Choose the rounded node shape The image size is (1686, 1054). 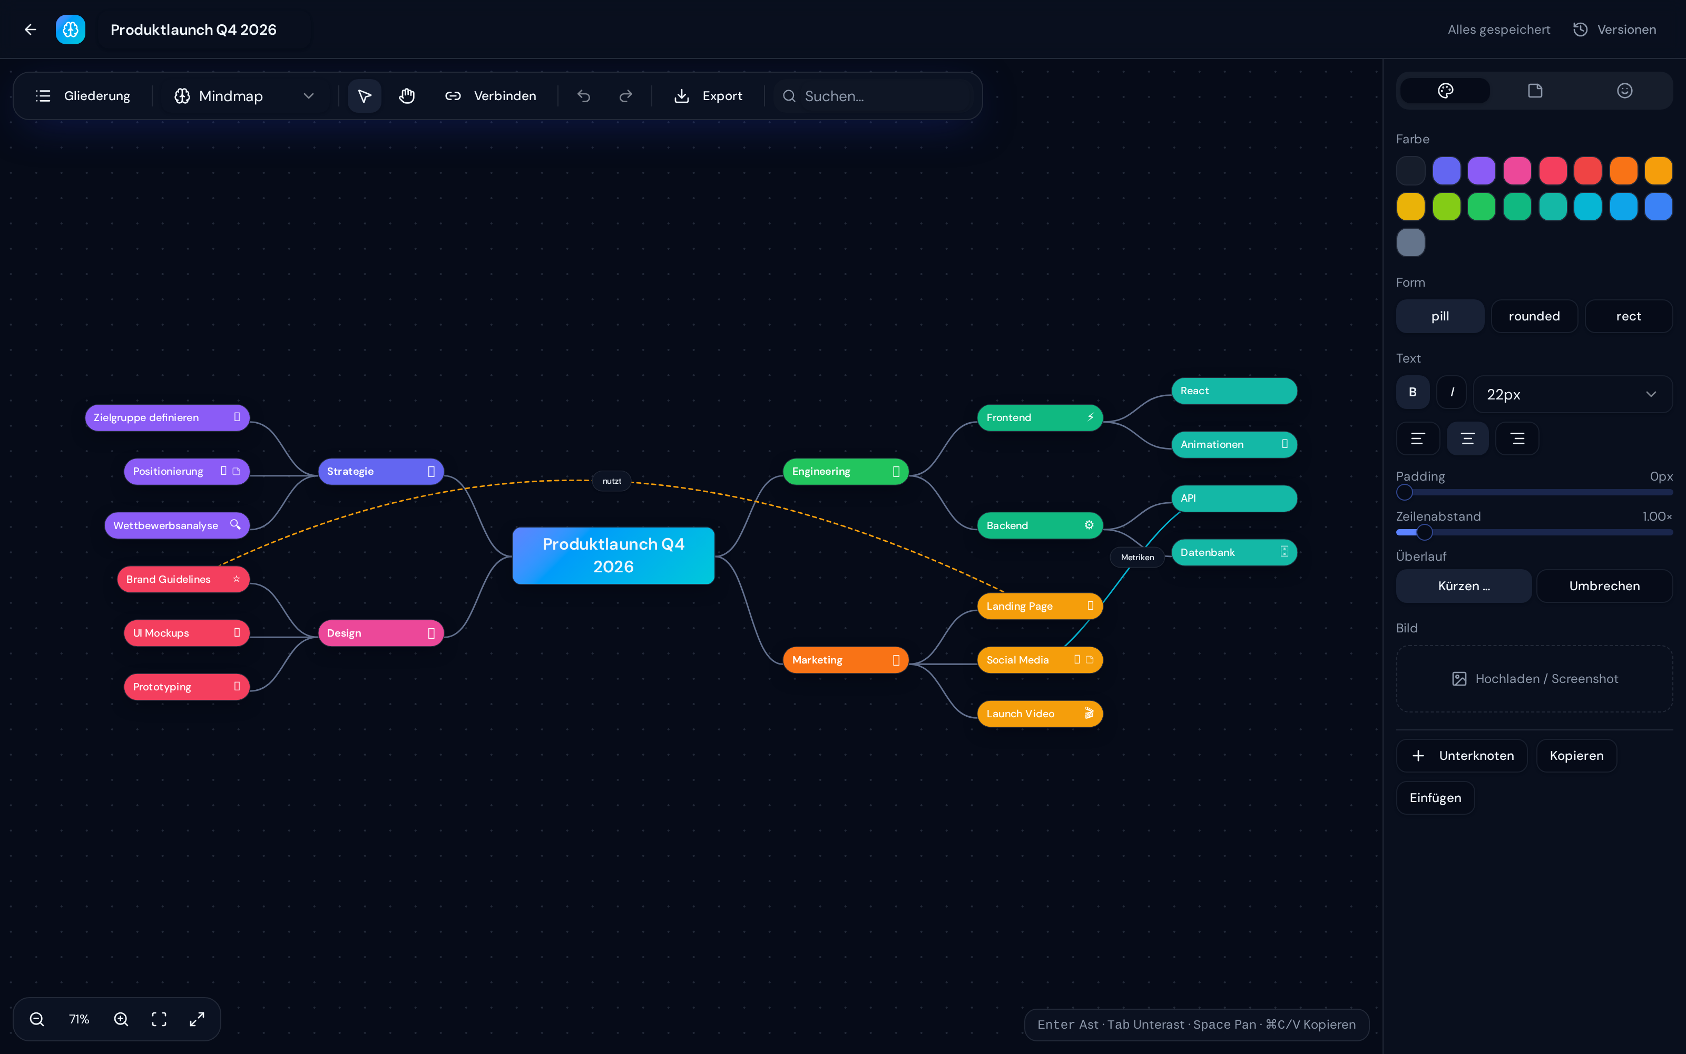[x=1534, y=317]
